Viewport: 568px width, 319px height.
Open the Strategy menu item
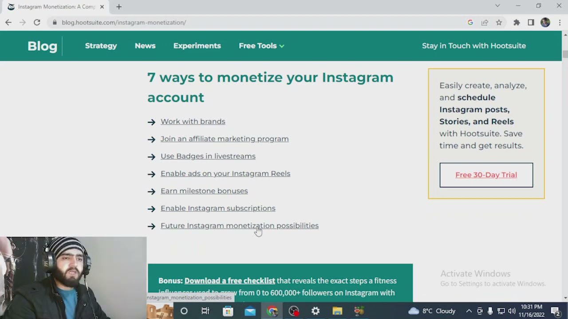(x=101, y=46)
